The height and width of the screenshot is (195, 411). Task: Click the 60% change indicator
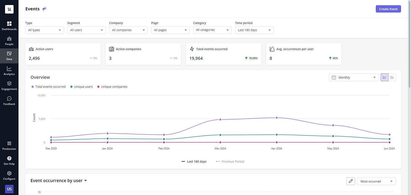coord(333,58)
